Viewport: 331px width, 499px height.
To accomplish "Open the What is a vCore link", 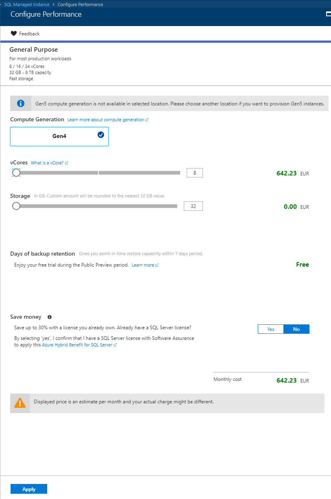I will (49, 163).
